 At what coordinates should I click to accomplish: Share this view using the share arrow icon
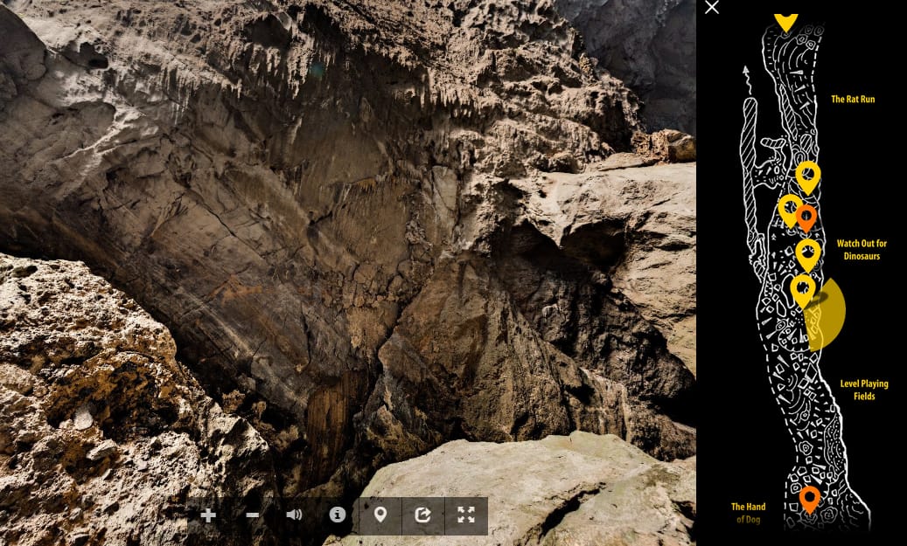point(423,515)
